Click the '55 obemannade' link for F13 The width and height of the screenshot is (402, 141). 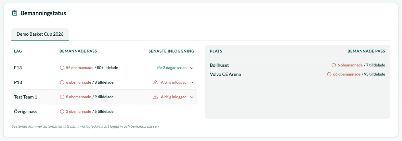pos(80,68)
